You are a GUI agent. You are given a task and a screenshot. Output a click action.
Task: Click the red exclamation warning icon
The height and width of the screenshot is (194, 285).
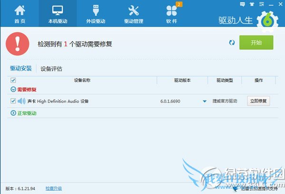tap(18, 44)
